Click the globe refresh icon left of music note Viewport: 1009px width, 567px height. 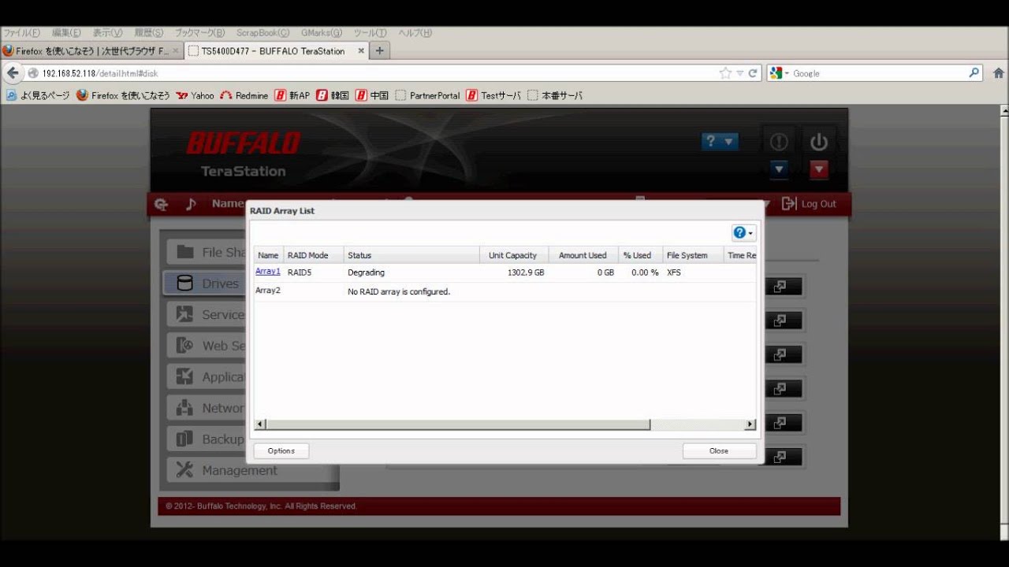click(162, 204)
